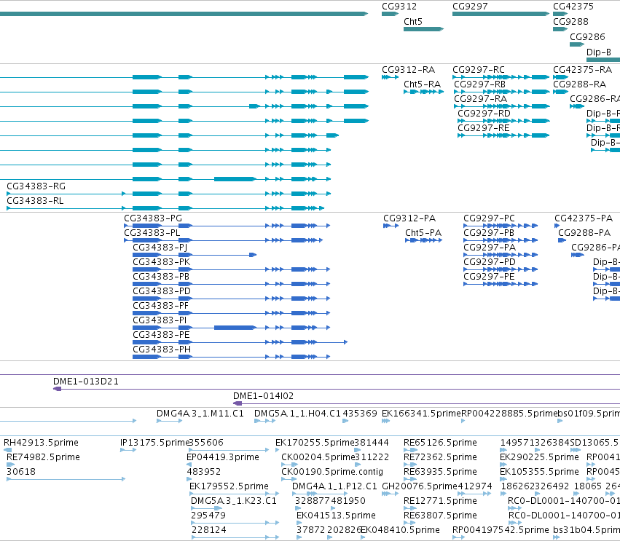Click protein CG34383-PB
Viewport: 620px width, 541px height.
(231, 284)
